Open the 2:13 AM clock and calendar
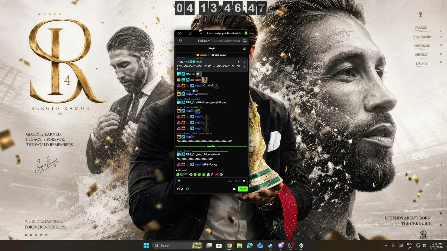 click(x=437, y=245)
